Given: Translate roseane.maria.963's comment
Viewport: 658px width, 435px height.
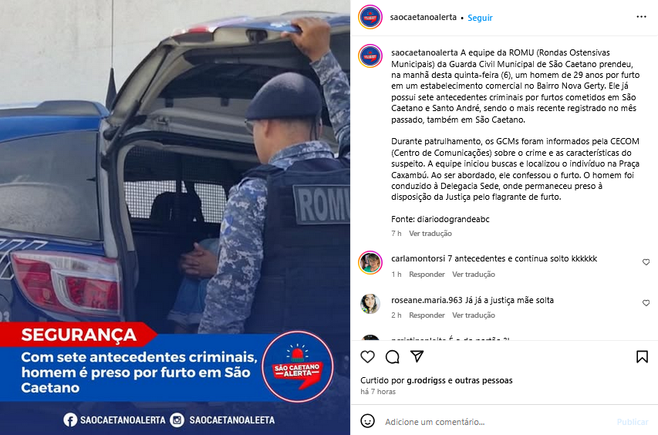Looking at the screenshot, I should point(474,315).
